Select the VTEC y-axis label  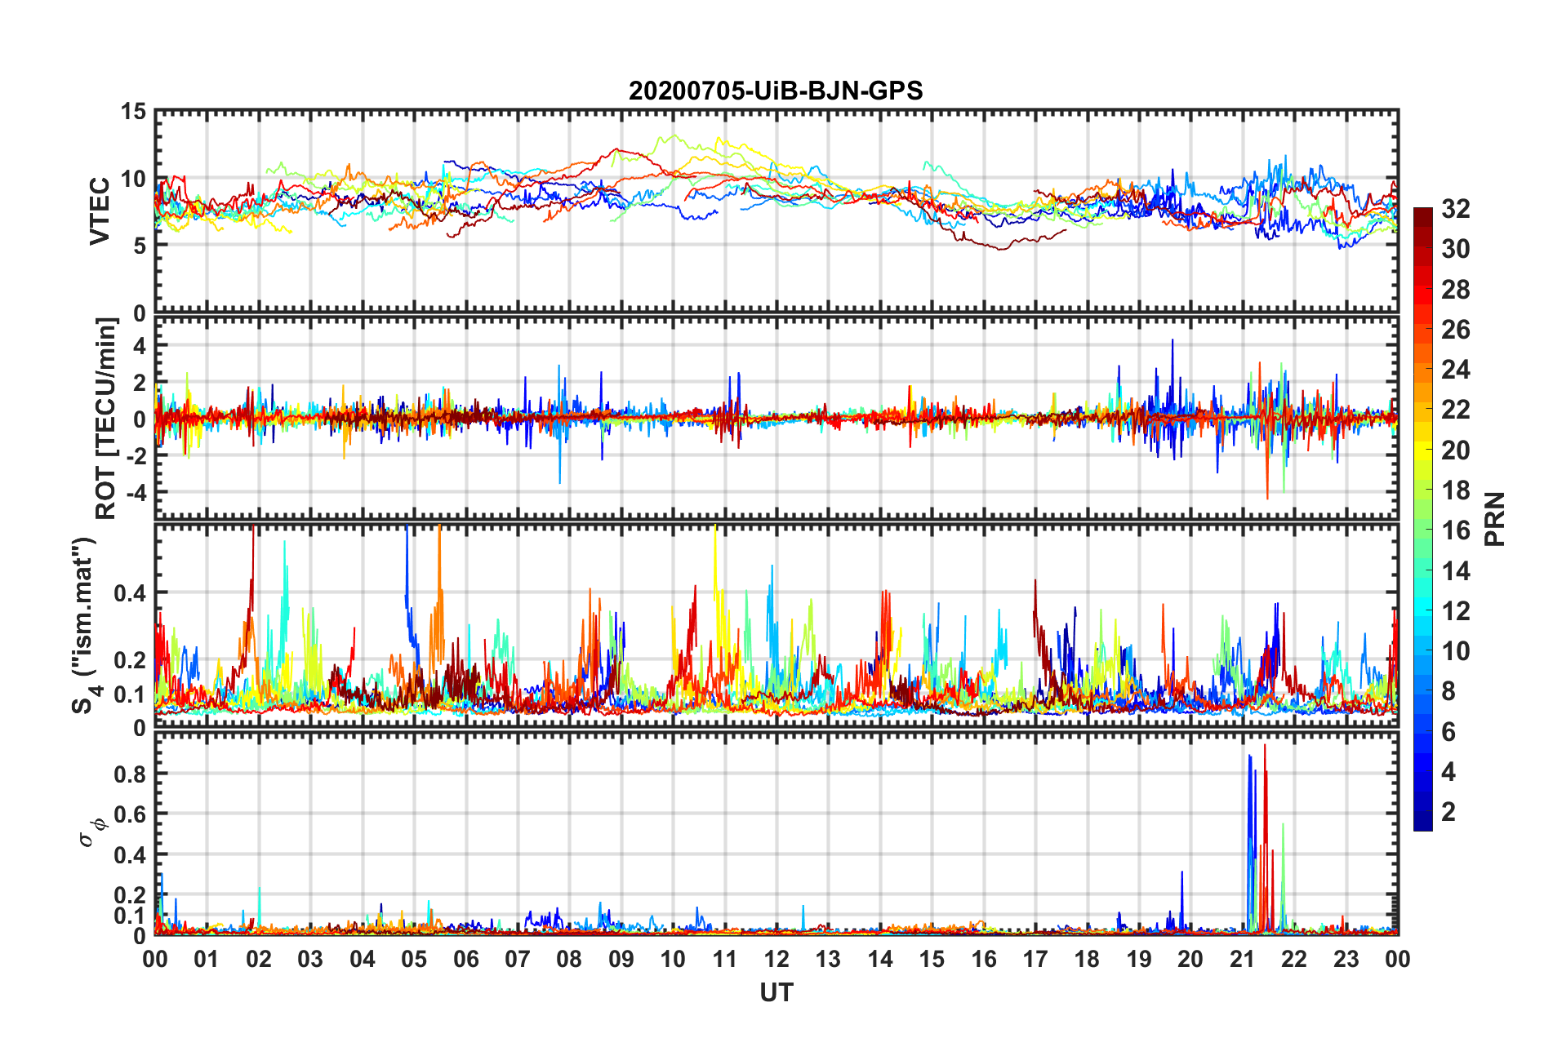coord(100,211)
